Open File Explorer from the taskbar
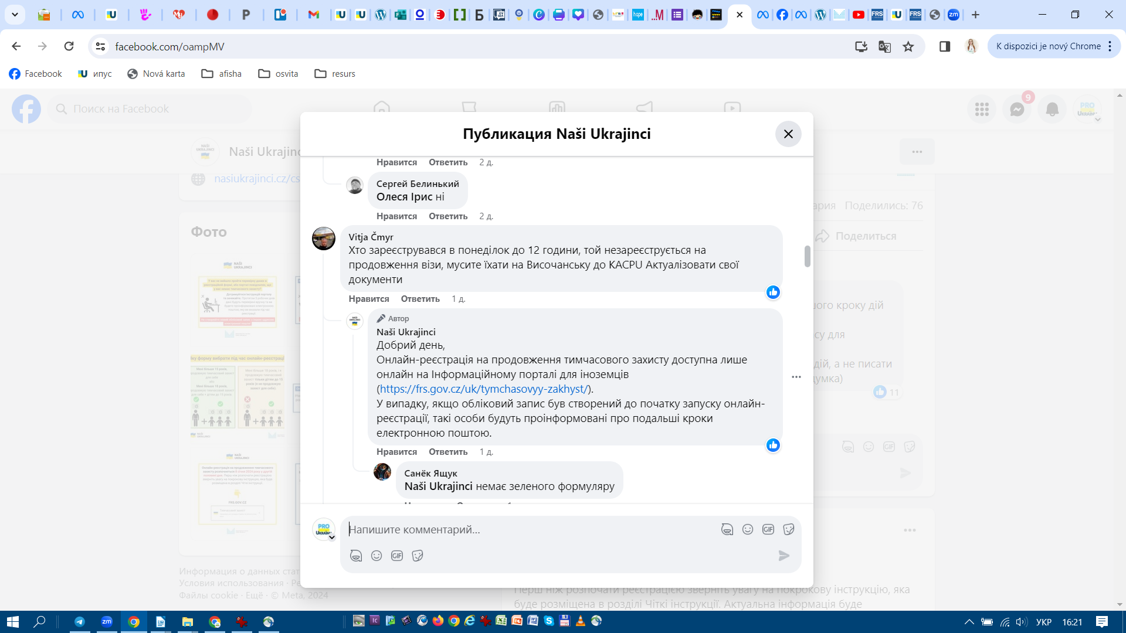This screenshot has height=633, width=1126. pos(188,622)
